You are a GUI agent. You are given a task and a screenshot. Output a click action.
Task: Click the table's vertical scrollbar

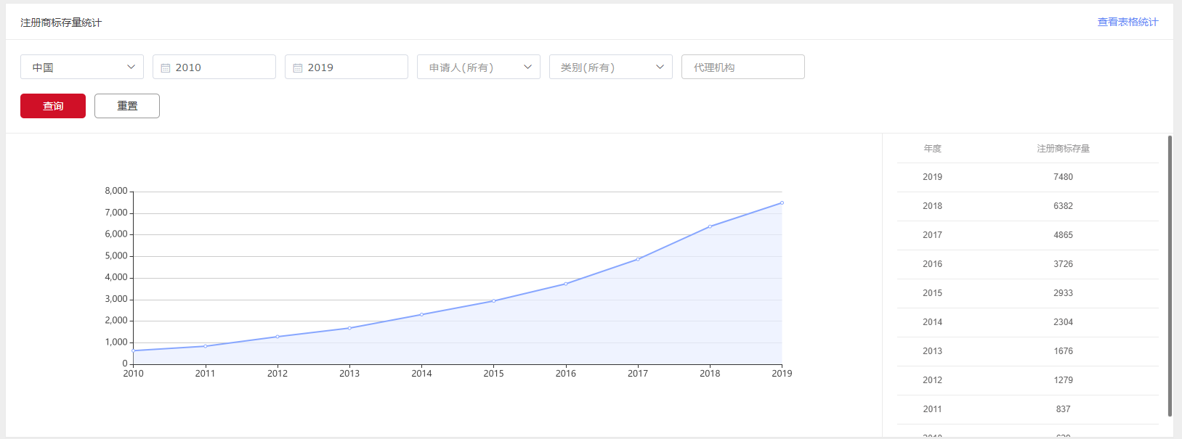(1170, 276)
